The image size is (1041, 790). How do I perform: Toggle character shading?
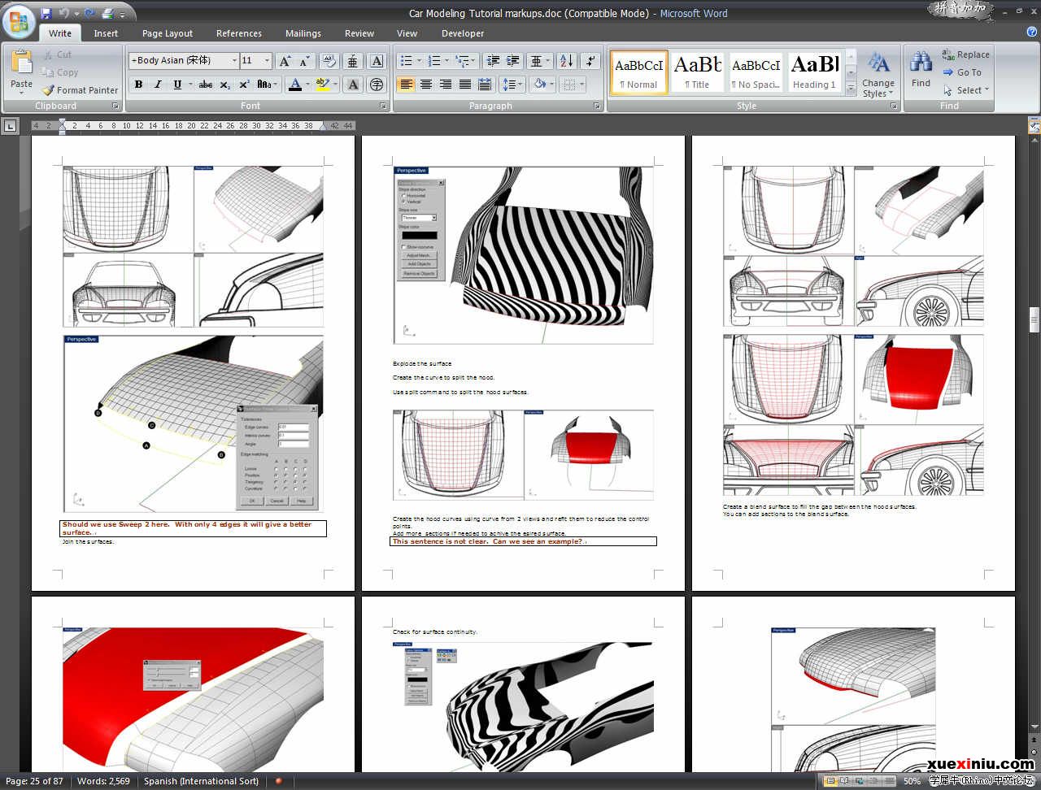(x=353, y=85)
